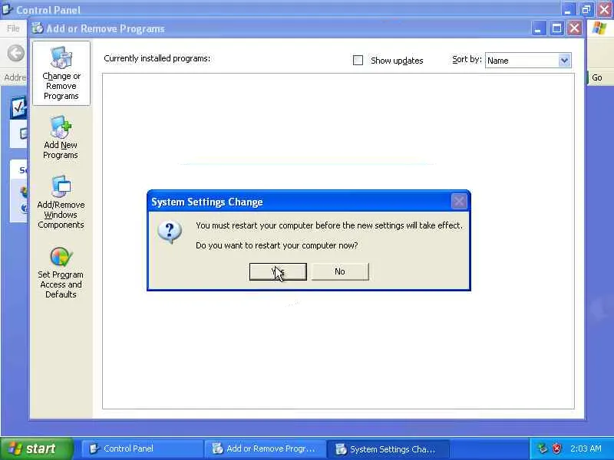Minimize the Add or Remove Programs window
Image resolution: width=614 pixels, height=460 pixels.
539,28
